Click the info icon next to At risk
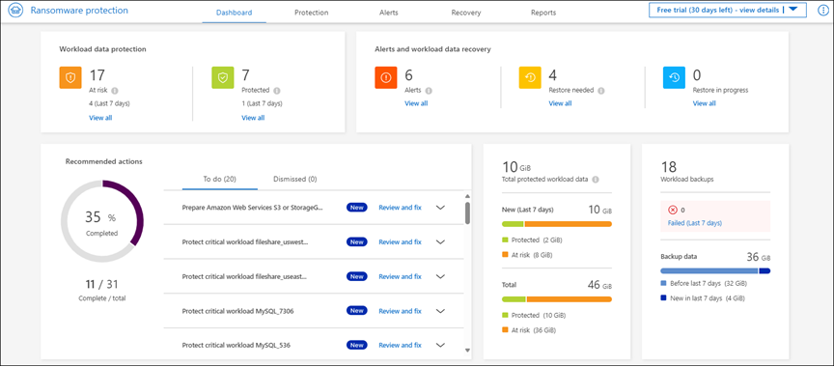The image size is (834, 367). 116,91
